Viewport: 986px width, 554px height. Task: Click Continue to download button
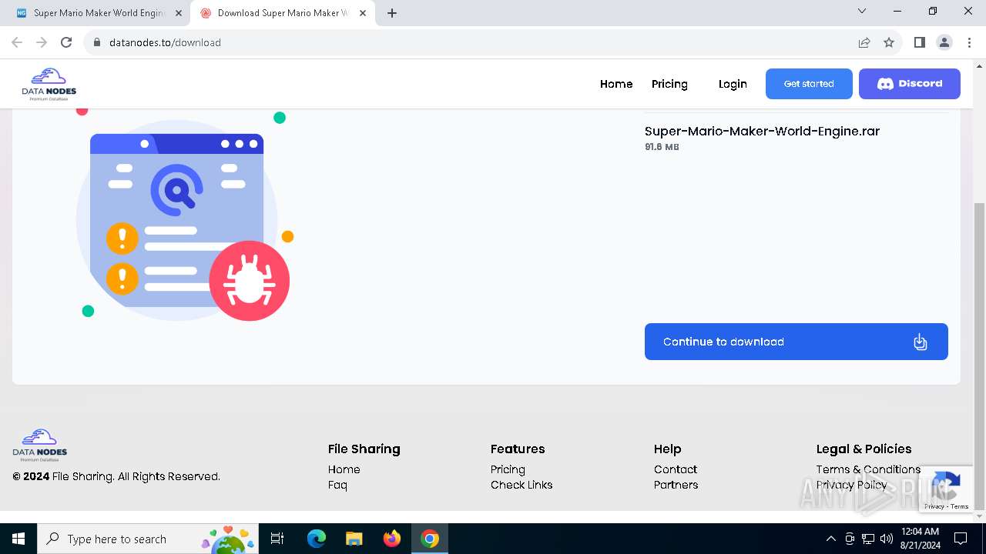click(x=797, y=342)
